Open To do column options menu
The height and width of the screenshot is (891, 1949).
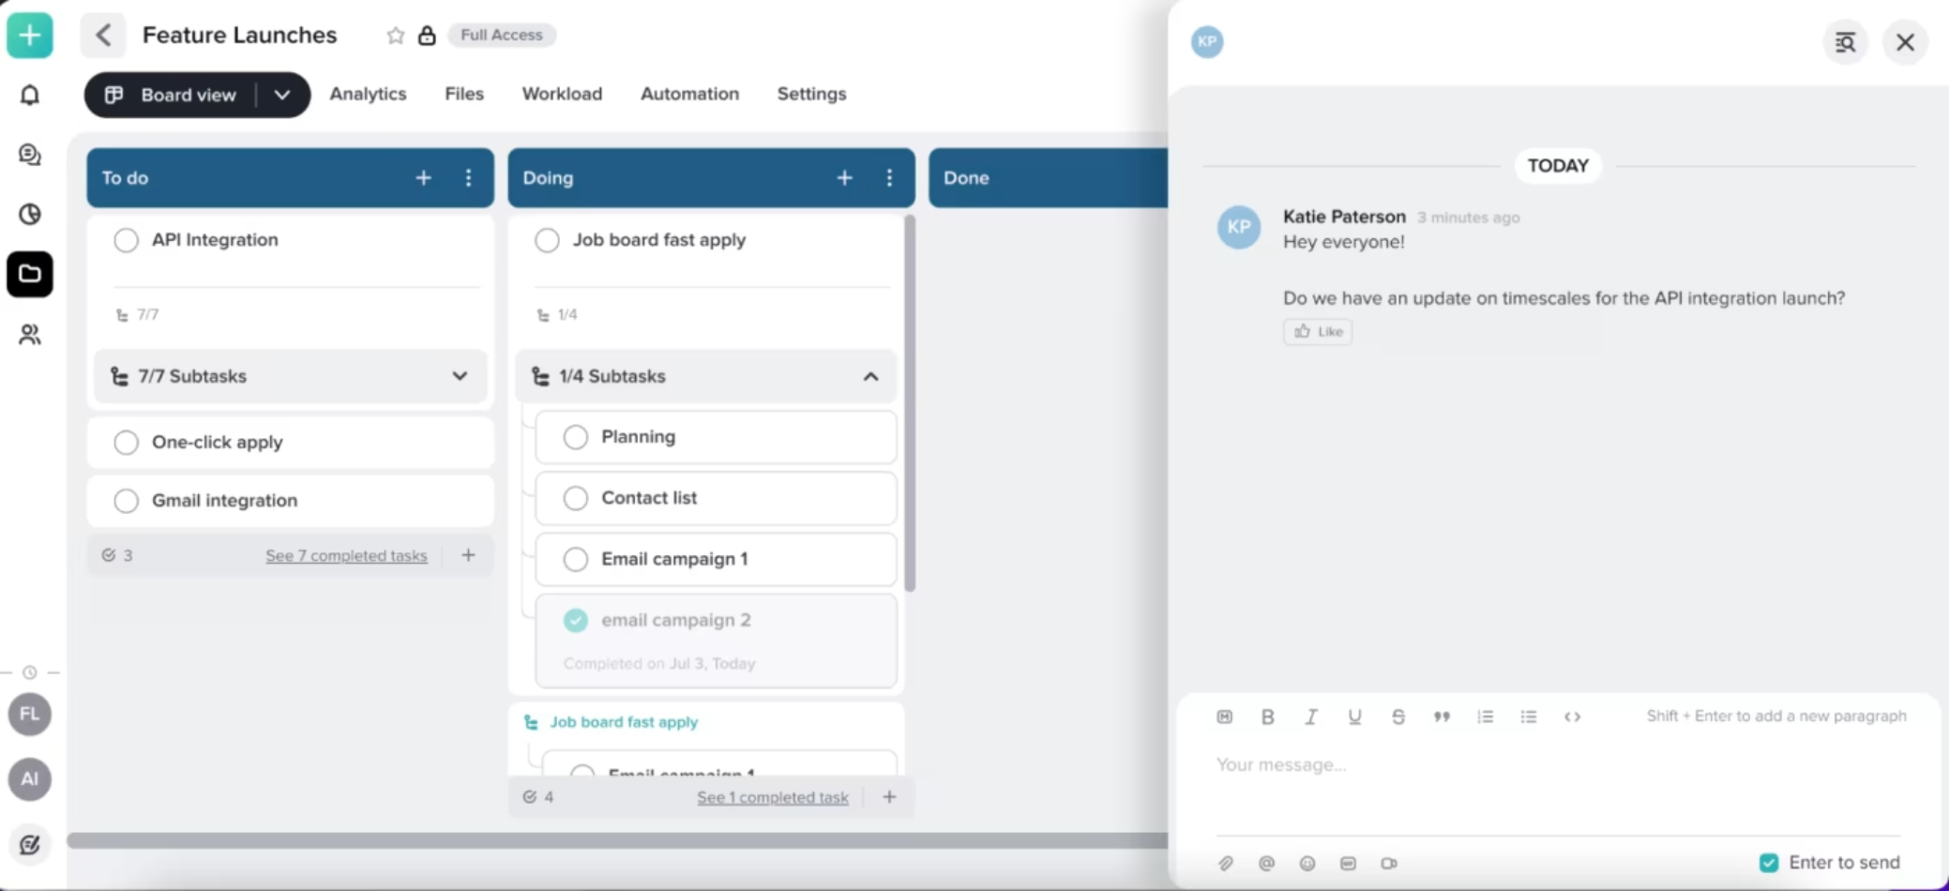468,177
